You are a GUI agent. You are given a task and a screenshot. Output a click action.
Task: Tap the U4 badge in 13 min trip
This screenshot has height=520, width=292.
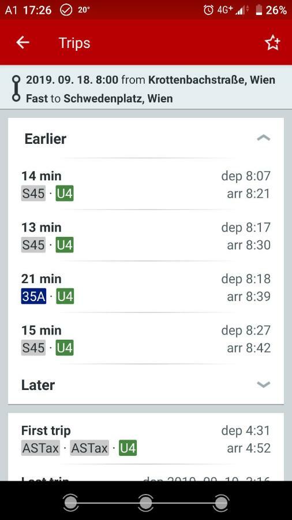[65, 245]
